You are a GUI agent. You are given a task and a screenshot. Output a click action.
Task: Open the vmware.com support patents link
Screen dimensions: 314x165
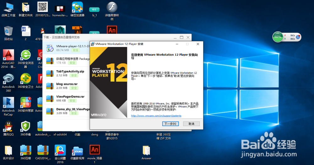pyautogui.click(x=156, y=116)
